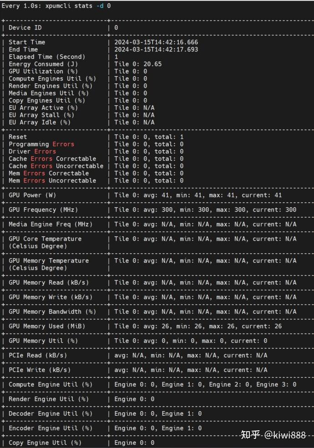Image resolution: width=314 pixels, height=448 pixels.
Task: Click the Decoder Engine Util (%) label
Action: click(51, 414)
